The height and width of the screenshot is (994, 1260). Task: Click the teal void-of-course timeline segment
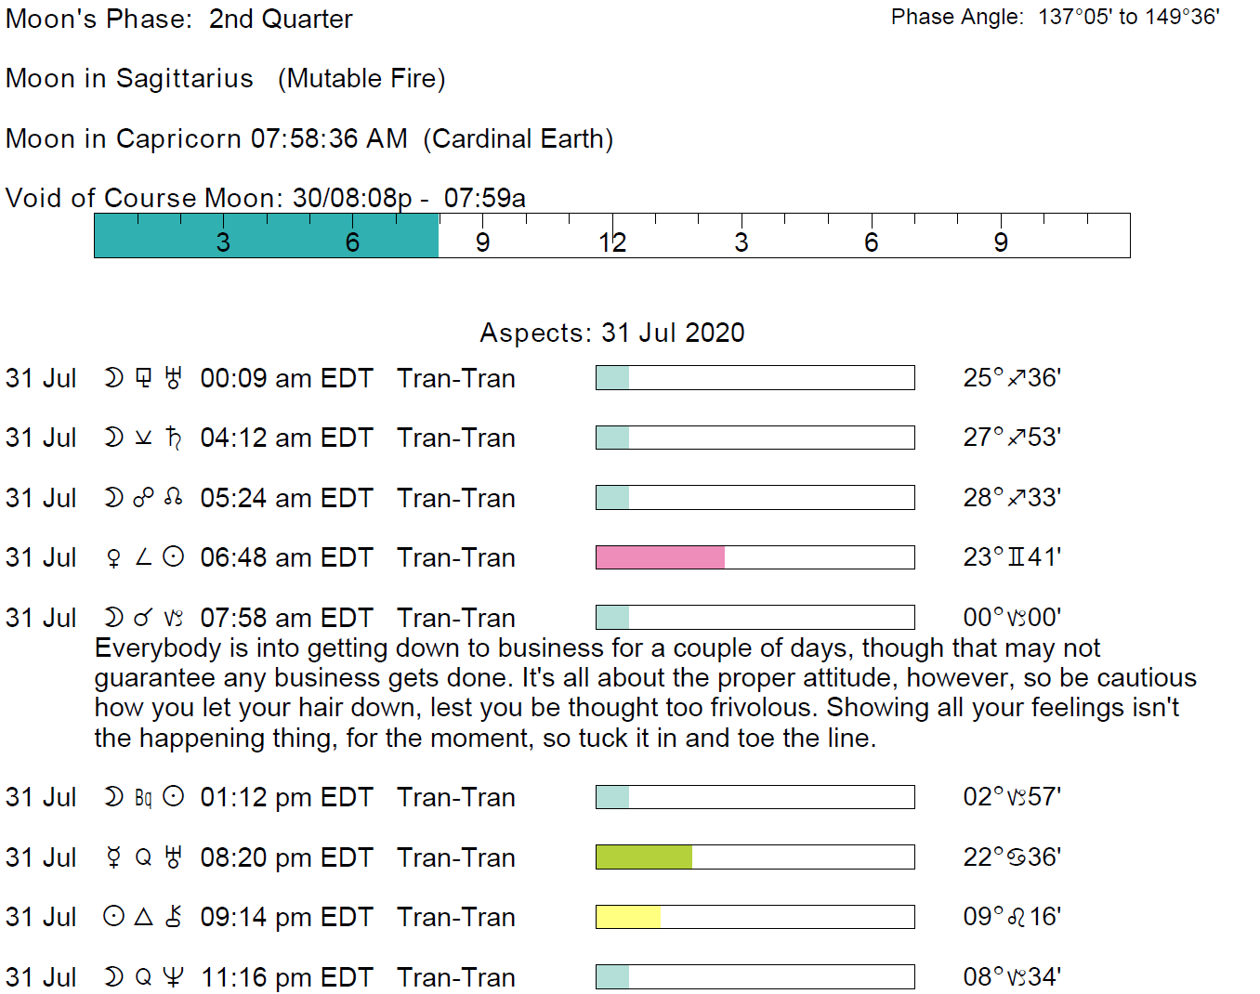click(x=266, y=236)
